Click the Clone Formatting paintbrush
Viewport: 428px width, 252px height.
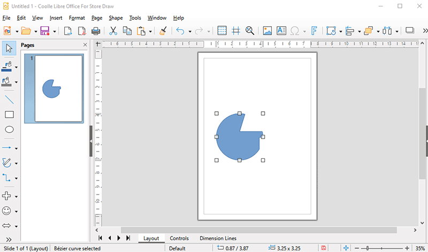pyautogui.click(x=163, y=31)
